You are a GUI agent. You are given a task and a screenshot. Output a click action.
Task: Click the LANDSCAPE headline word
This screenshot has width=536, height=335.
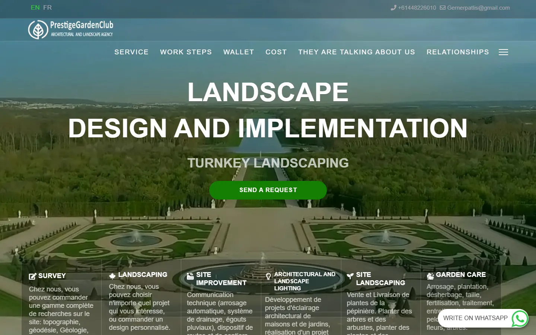tap(268, 92)
